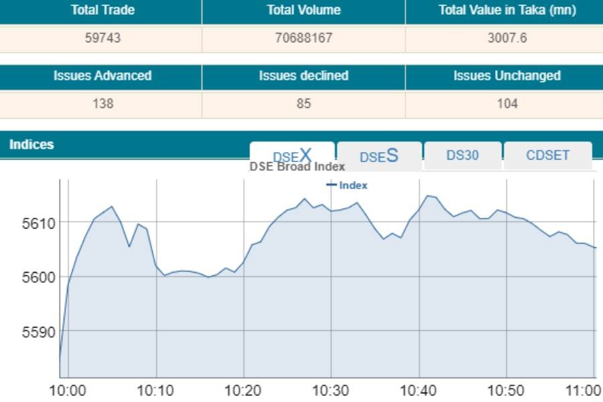Click the 104 issues unchanged count

click(x=507, y=104)
